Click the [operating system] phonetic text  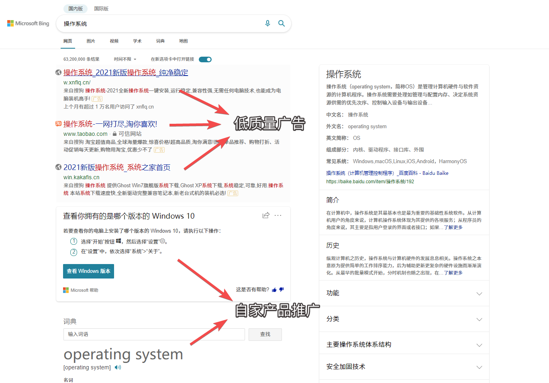(x=87, y=367)
